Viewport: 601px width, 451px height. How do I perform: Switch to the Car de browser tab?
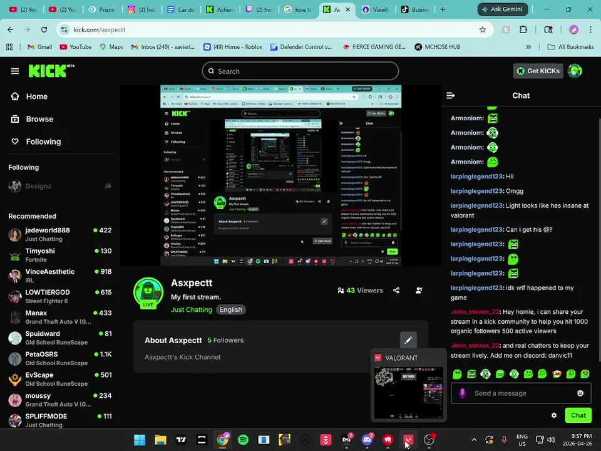(x=182, y=9)
